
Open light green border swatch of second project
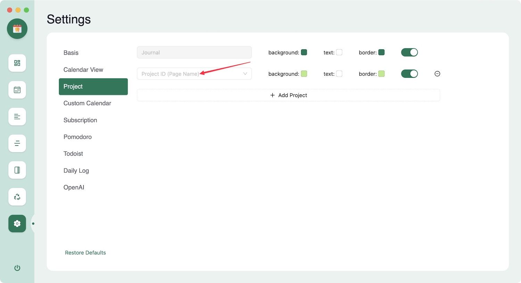tap(381, 74)
